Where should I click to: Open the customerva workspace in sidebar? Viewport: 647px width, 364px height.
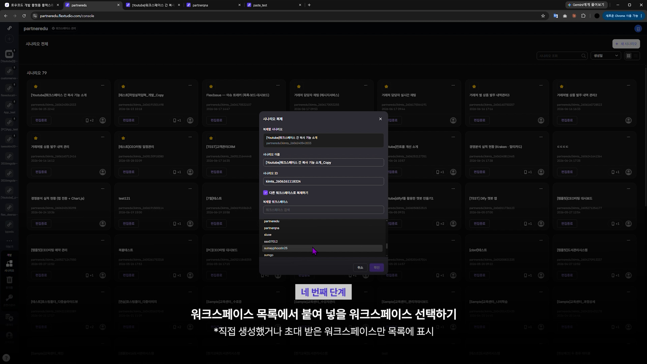(9, 71)
